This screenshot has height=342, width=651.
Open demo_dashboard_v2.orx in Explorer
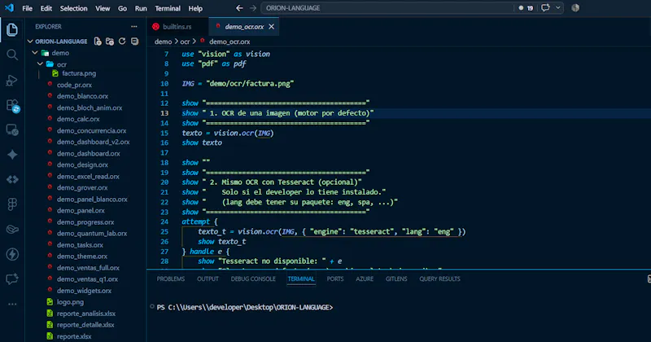click(x=93, y=142)
